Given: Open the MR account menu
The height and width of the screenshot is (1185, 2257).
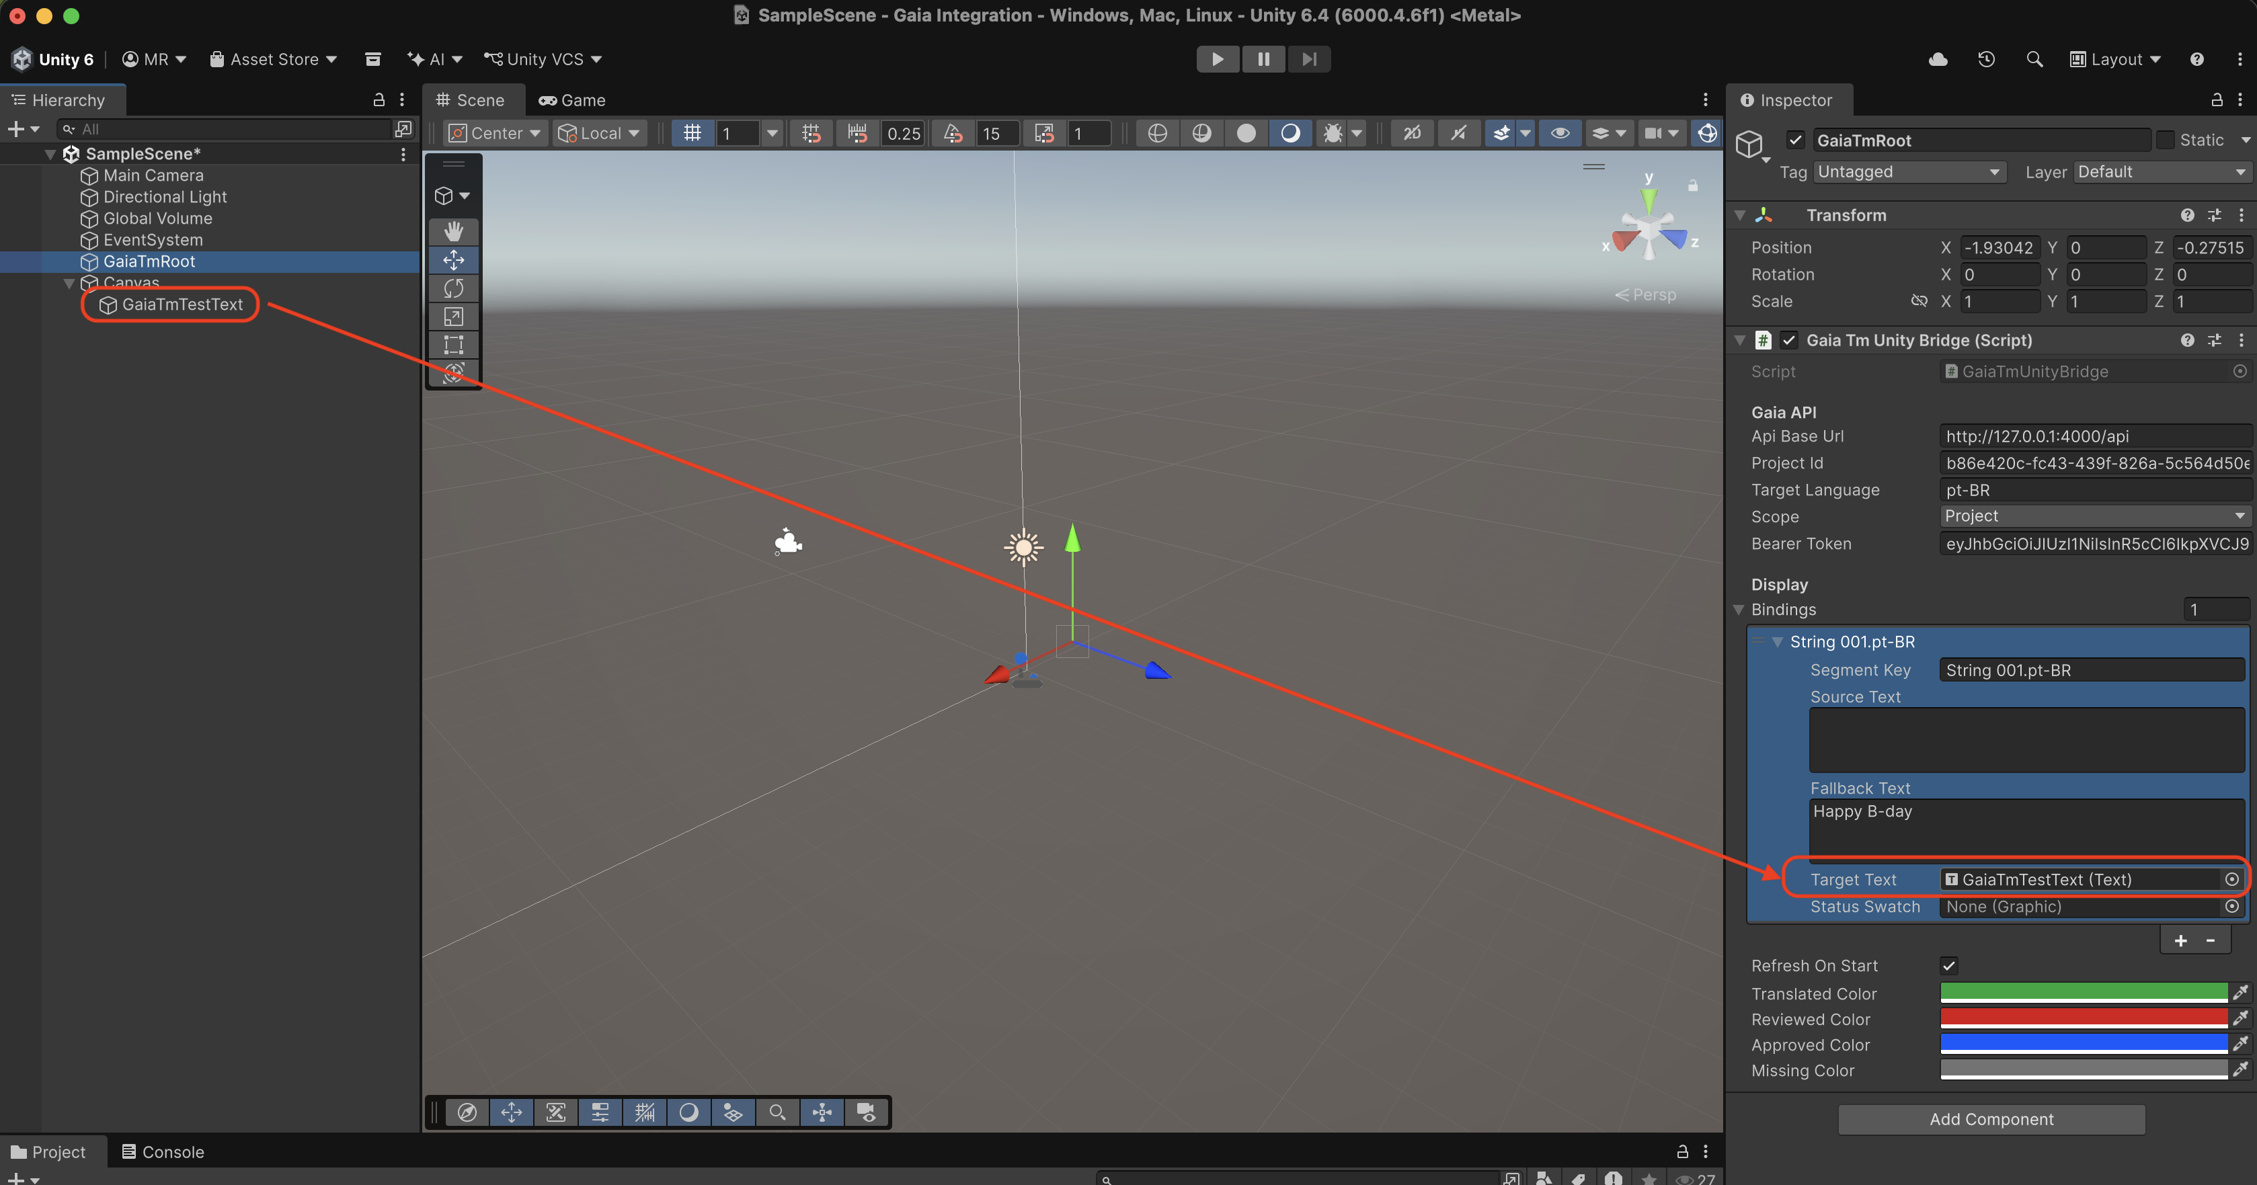Looking at the screenshot, I should tap(154, 58).
